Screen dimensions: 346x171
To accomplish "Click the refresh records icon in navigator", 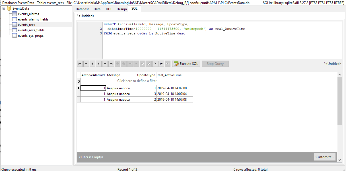I will point(155,63).
